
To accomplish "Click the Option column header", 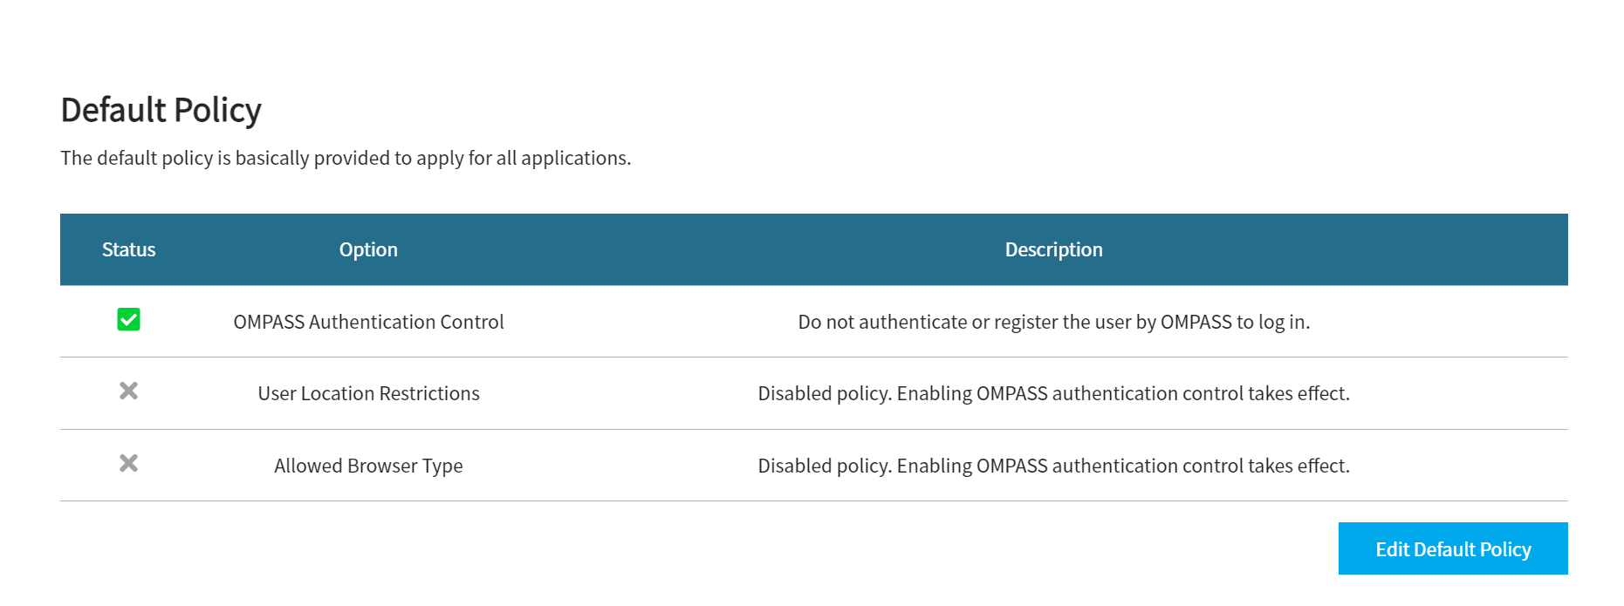I will pos(368,249).
